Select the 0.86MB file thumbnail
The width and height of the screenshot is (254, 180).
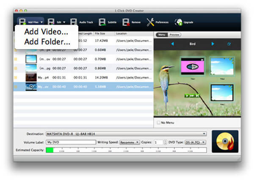[x=31, y=68]
